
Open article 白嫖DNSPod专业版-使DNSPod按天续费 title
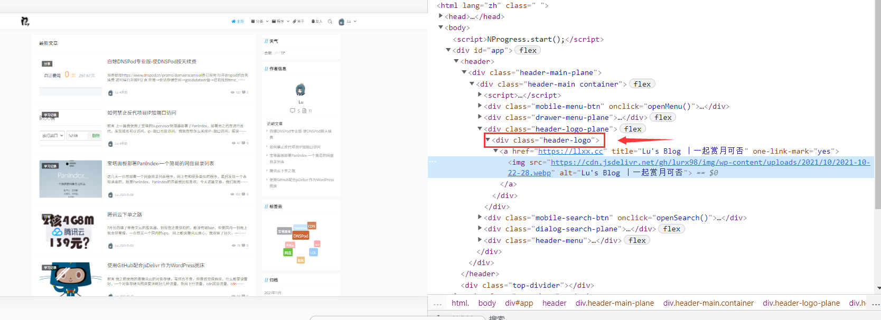[152, 62]
